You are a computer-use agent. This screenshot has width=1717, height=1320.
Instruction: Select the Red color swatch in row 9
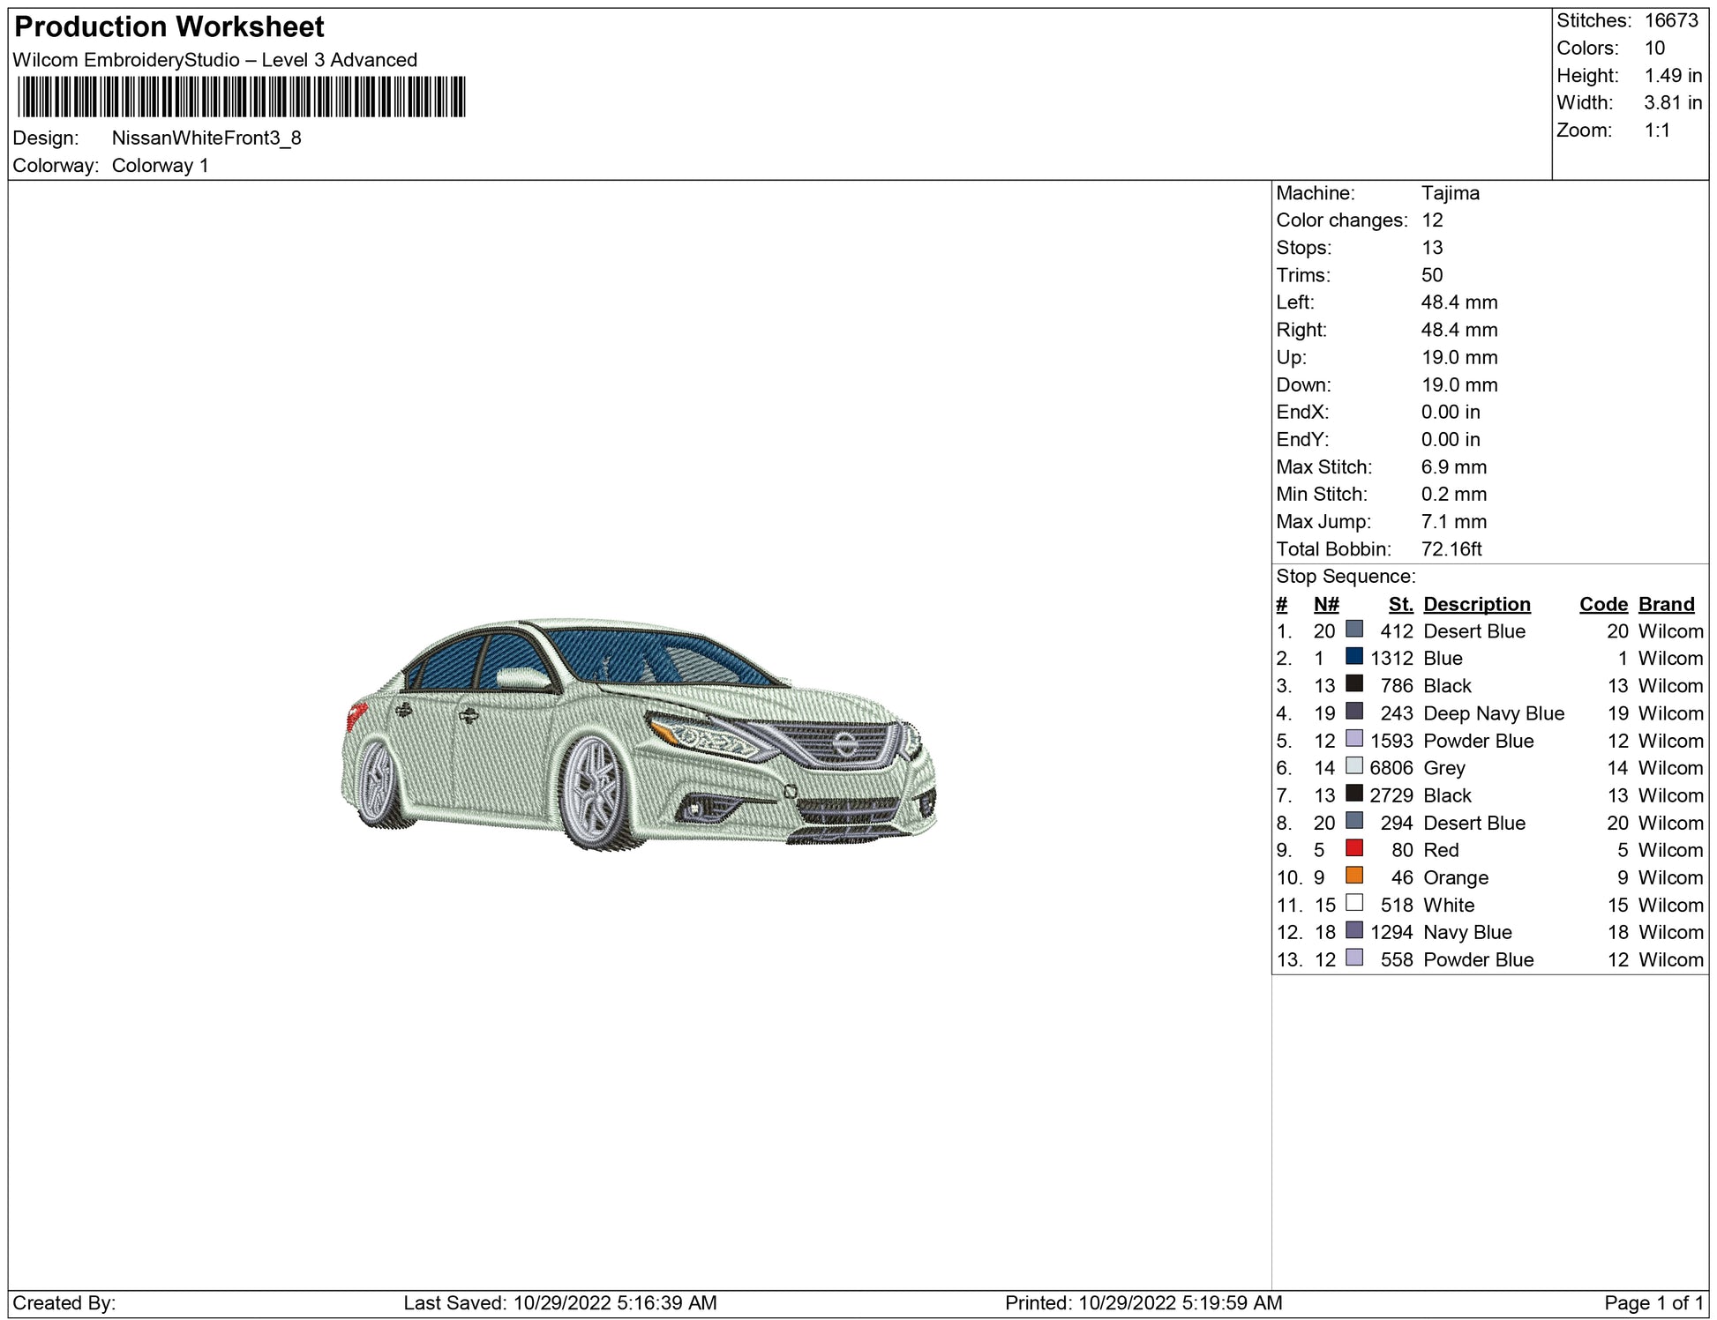point(1353,848)
